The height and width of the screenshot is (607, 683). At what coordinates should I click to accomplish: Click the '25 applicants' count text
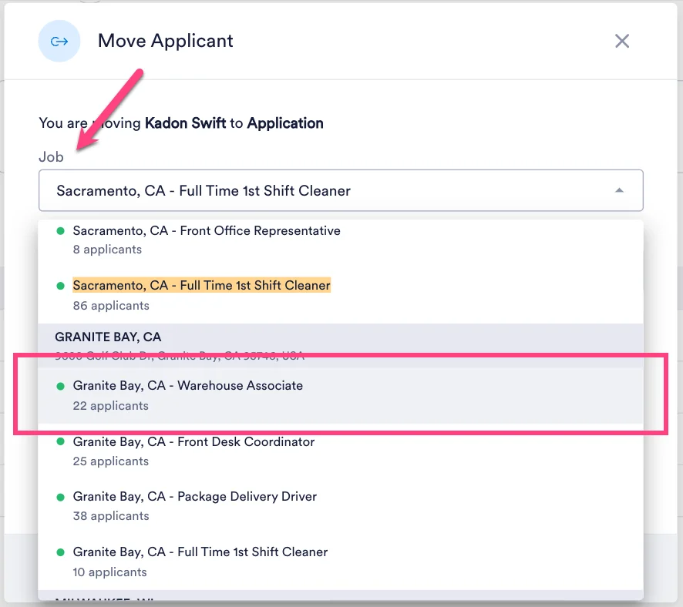pyautogui.click(x=111, y=461)
